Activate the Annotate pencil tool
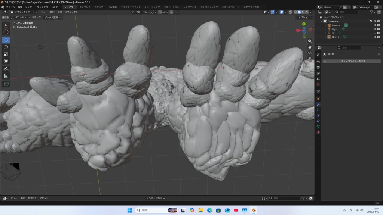Screen dimensions: 383x215 pyautogui.click(x=6, y=69)
